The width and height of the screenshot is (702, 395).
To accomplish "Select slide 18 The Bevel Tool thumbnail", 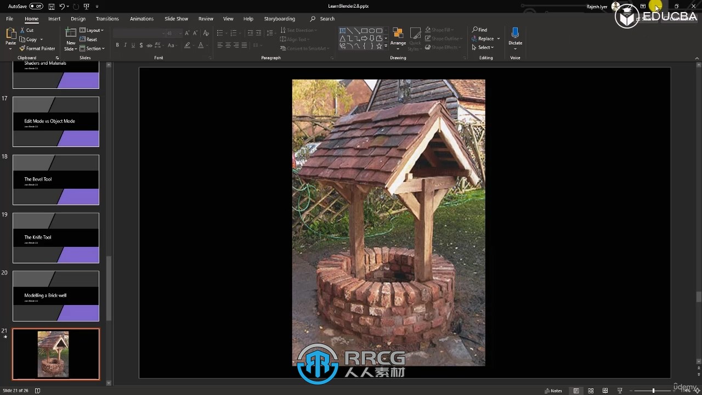I will click(x=56, y=179).
